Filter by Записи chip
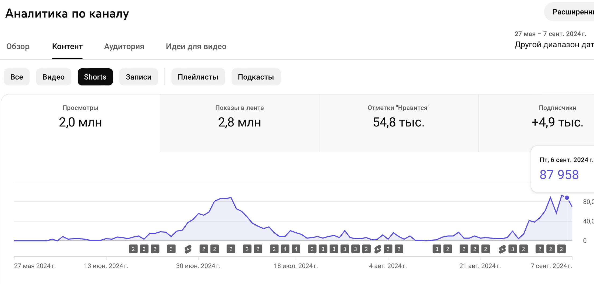This screenshot has width=594, height=284. click(139, 77)
